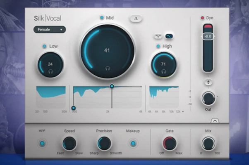Toggle the HPF button
The image size is (249, 165).
pyautogui.click(x=42, y=144)
